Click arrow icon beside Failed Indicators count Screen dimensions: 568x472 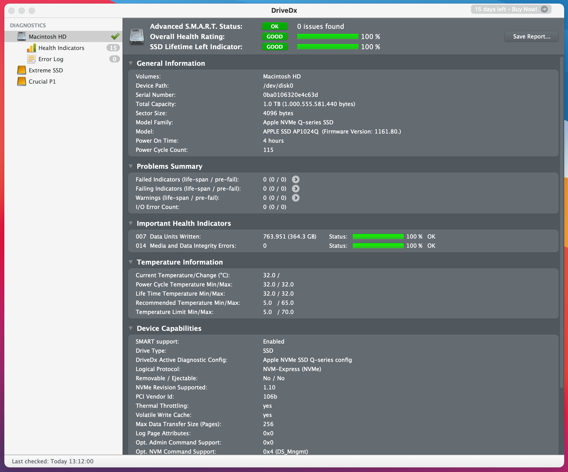296,179
